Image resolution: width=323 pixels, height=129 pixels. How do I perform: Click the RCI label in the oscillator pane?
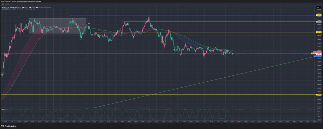point(3,109)
